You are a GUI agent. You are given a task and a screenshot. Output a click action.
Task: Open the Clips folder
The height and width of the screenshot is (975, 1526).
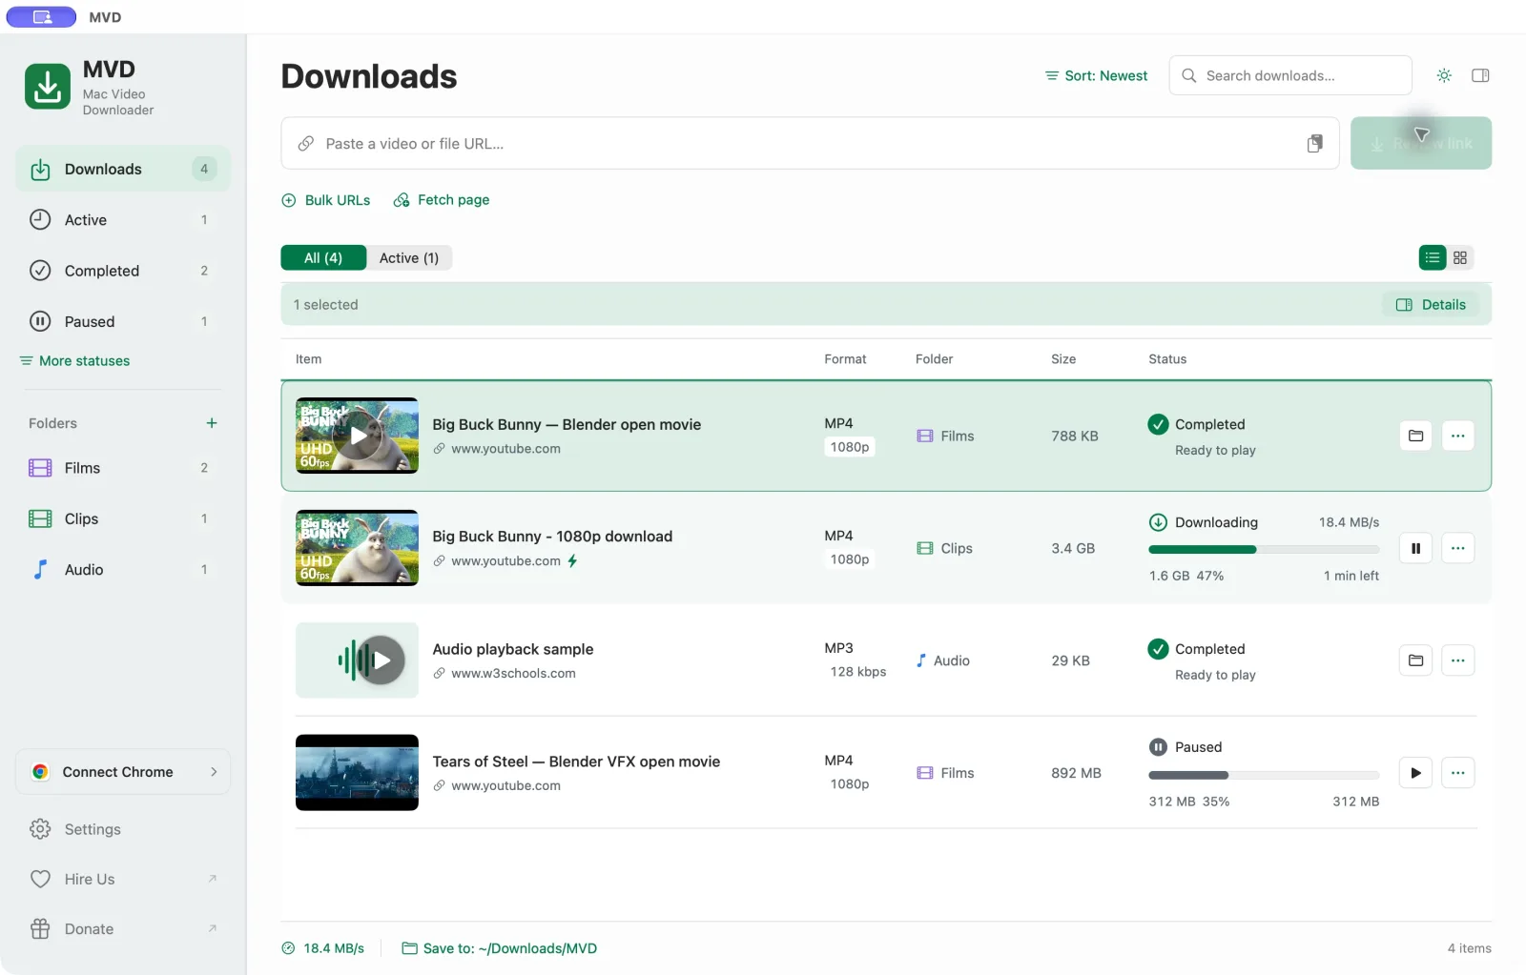click(123, 518)
